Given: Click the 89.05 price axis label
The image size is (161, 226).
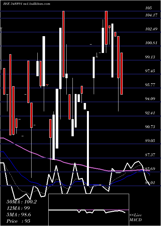Looking at the screenshot, I should 150,141.
